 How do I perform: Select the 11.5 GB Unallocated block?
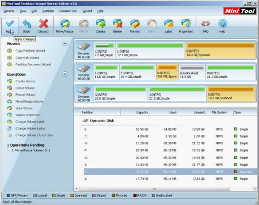point(192,72)
